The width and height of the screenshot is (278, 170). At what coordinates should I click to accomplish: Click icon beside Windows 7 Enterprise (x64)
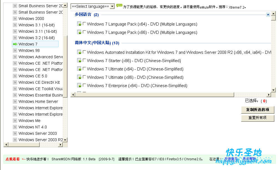pos(79,85)
